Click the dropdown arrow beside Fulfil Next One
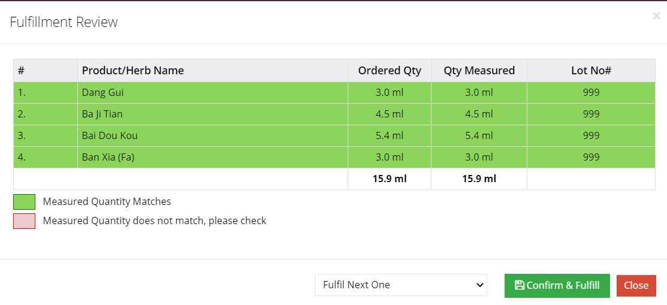This screenshot has width=667, height=305. click(x=479, y=285)
